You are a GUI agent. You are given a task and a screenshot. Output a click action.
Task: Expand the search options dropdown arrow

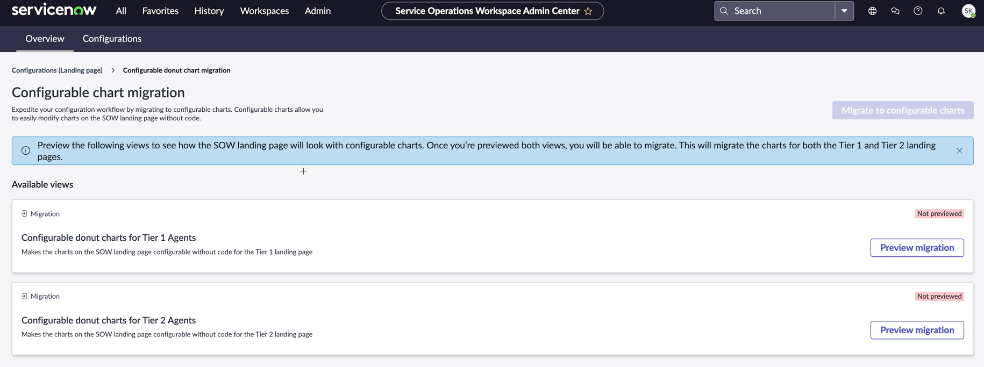click(x=844, y=11)
